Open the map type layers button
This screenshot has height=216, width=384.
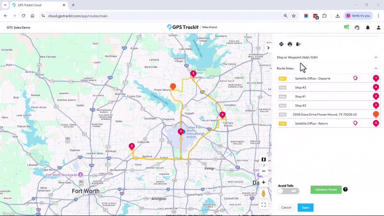click(264, 159)
